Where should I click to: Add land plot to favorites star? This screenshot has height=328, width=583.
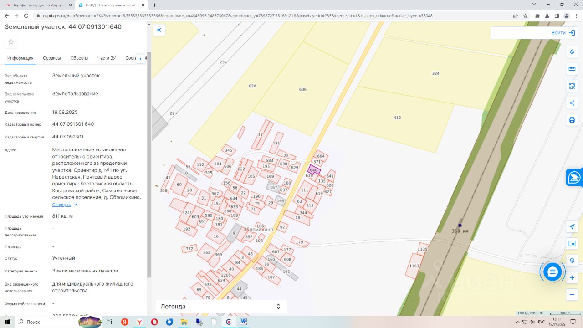(11, 42)
